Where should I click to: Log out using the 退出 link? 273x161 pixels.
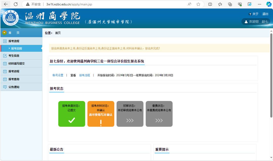pyautogui.click(x=265, y=14)
